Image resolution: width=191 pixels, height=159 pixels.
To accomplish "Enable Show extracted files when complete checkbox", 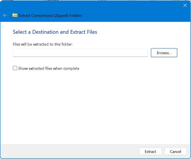I will [15, 68].
